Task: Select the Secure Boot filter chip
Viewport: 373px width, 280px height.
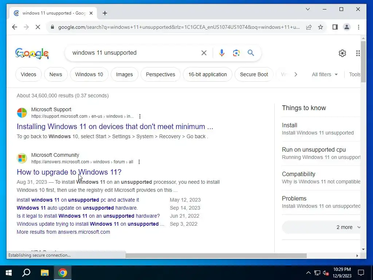Action: pos(254,74)
